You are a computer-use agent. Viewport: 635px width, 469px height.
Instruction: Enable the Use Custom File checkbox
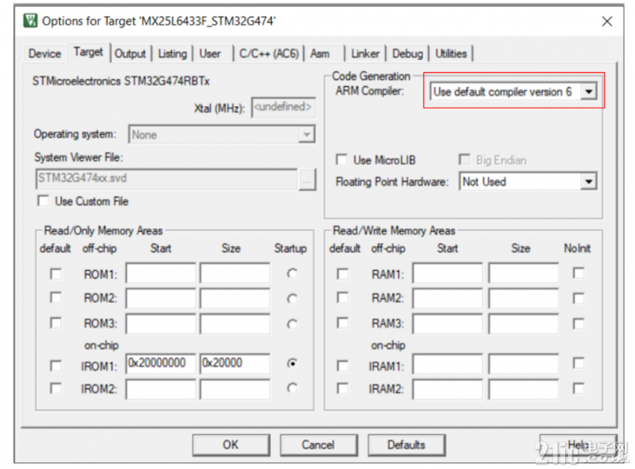44,201
